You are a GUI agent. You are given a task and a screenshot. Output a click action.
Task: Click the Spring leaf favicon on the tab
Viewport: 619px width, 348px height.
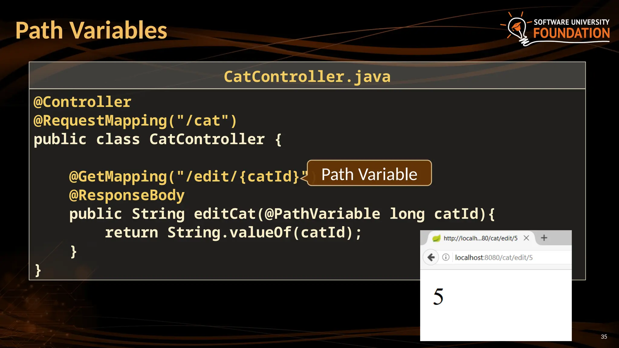tap(436, 238)
